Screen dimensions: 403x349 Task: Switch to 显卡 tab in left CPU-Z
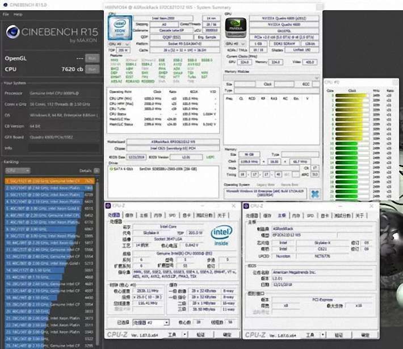pyautogui.click(x=186, y=215)
